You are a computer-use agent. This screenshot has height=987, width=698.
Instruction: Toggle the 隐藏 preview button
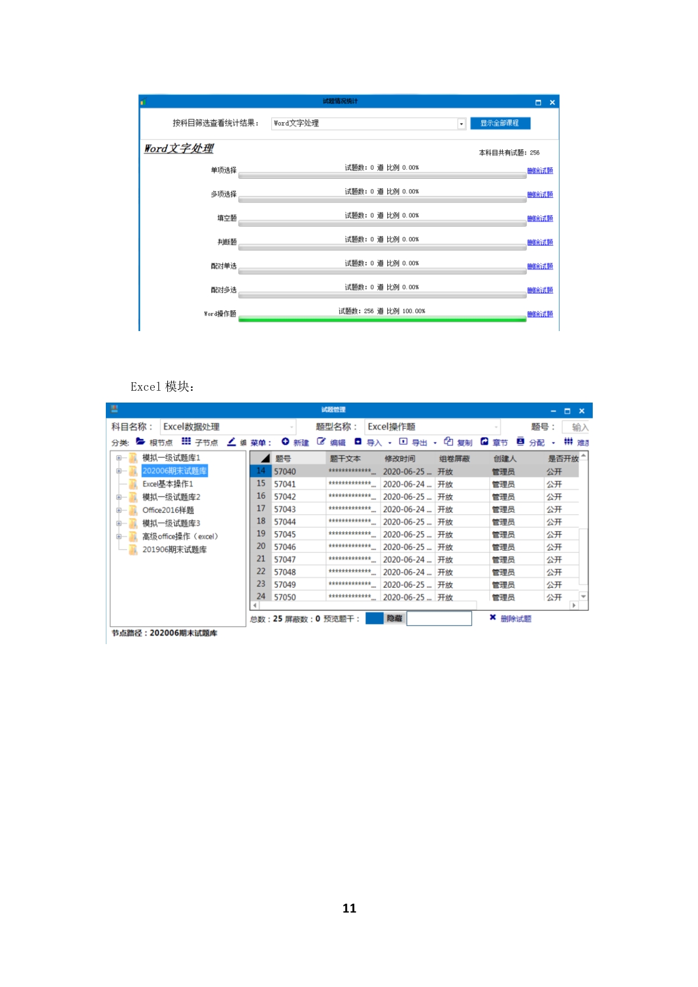pyautogui.click(x=394, y=618)
